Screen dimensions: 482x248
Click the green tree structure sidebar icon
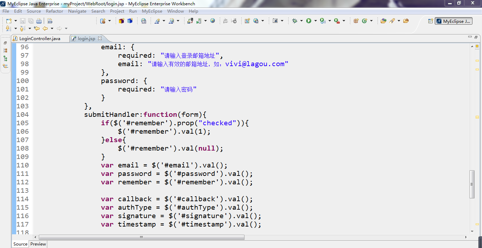5,58
